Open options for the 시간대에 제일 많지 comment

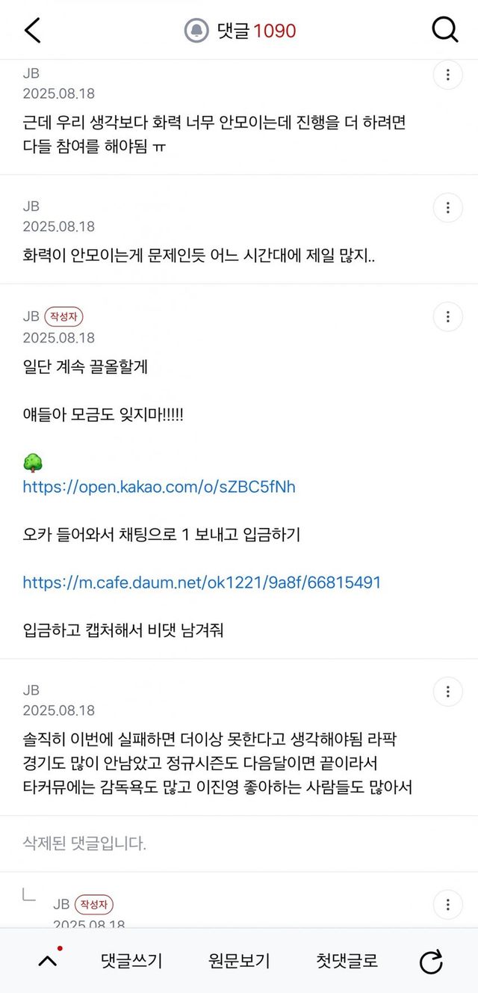point(447,207)
